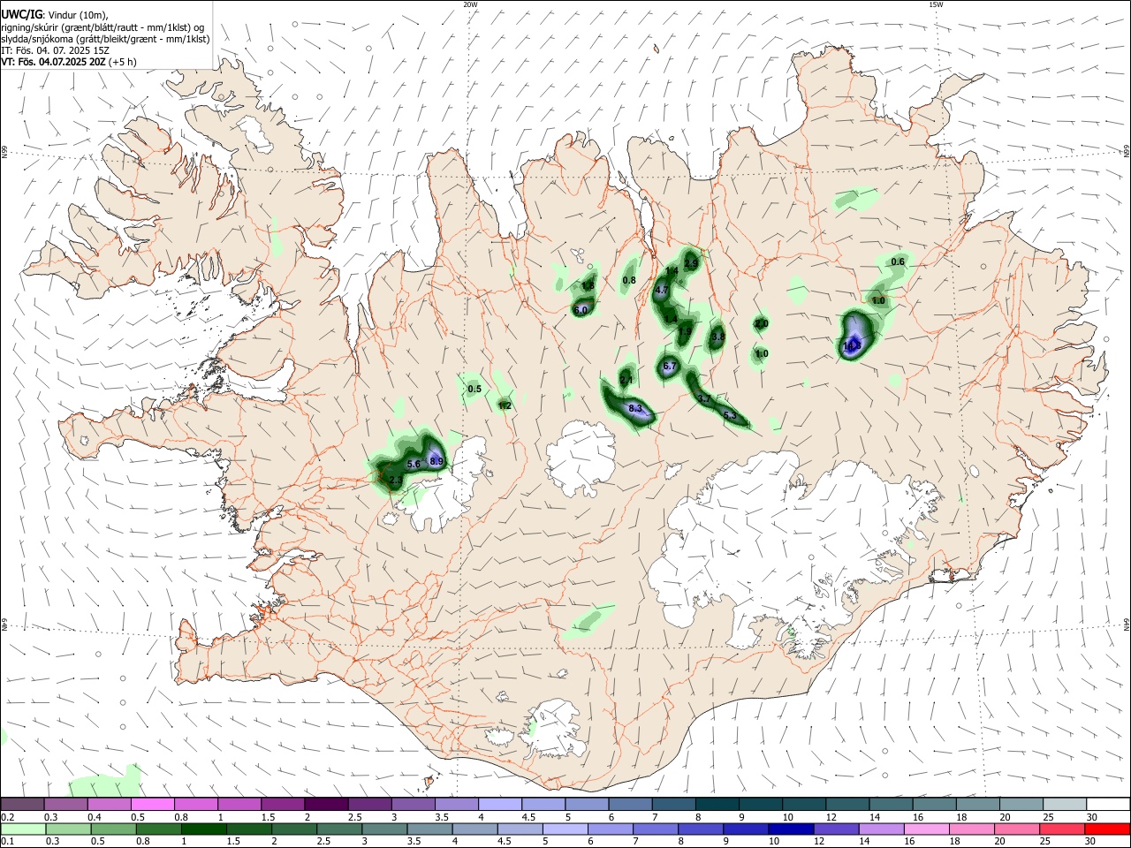Pick the palest green 0.1 rain legend swatch
This screenshot has height=848, width=1131.
point(23,829)
